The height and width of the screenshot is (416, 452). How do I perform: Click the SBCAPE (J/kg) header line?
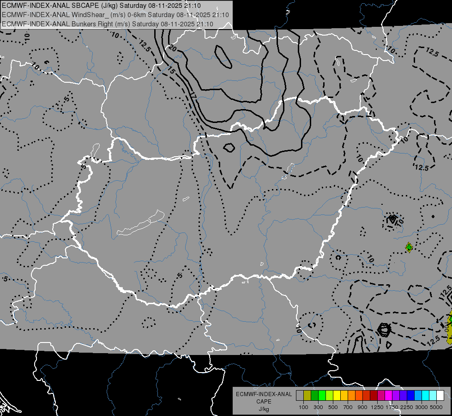tap(102, 6)
